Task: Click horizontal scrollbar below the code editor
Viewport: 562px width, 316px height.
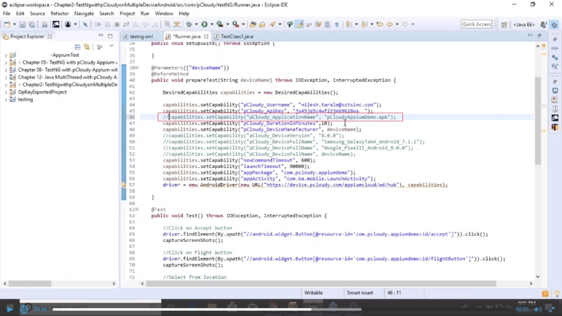Action: [x=321, y=283]
